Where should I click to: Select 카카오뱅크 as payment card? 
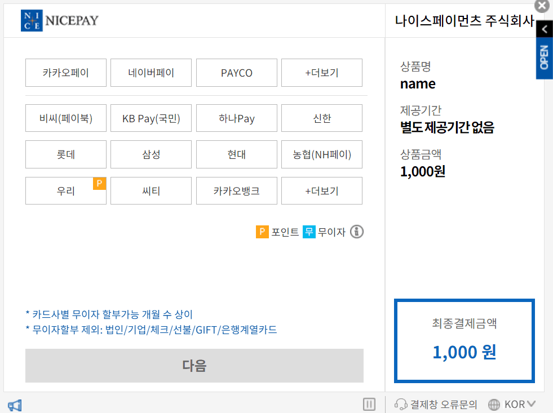pyautogui.click(x=236, y=190)
